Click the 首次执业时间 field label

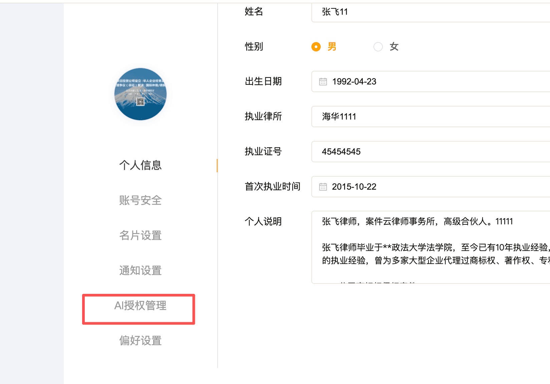[x=273, y=186]
